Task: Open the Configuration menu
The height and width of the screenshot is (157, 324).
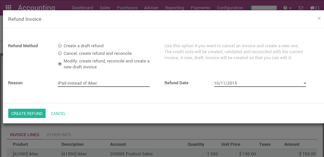Action: (230, 8)
